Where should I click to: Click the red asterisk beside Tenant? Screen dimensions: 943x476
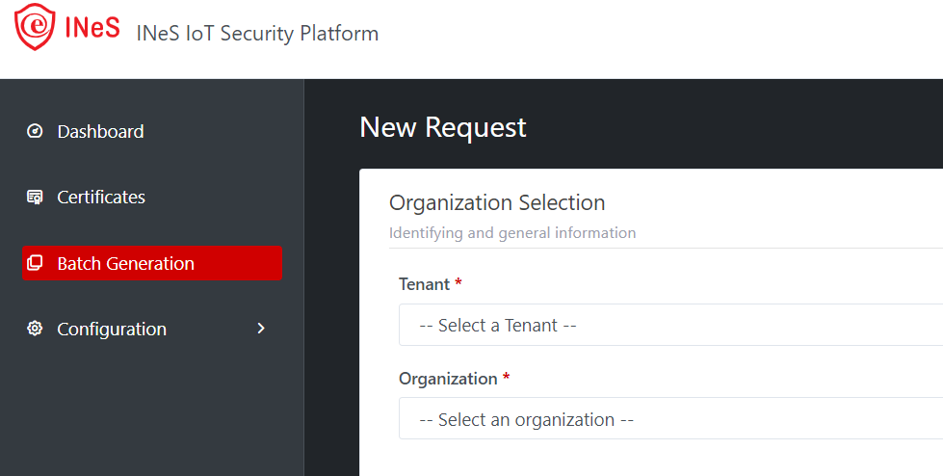coord(458,284)
